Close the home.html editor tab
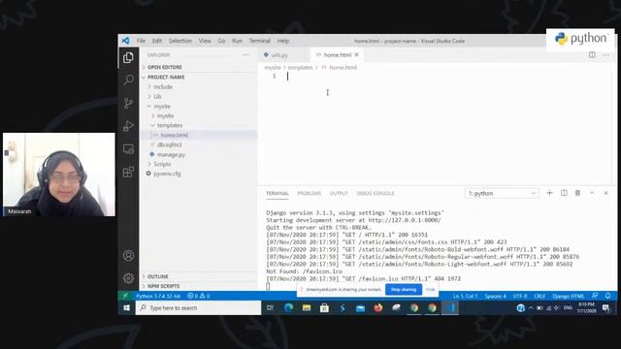 (357, 55)
